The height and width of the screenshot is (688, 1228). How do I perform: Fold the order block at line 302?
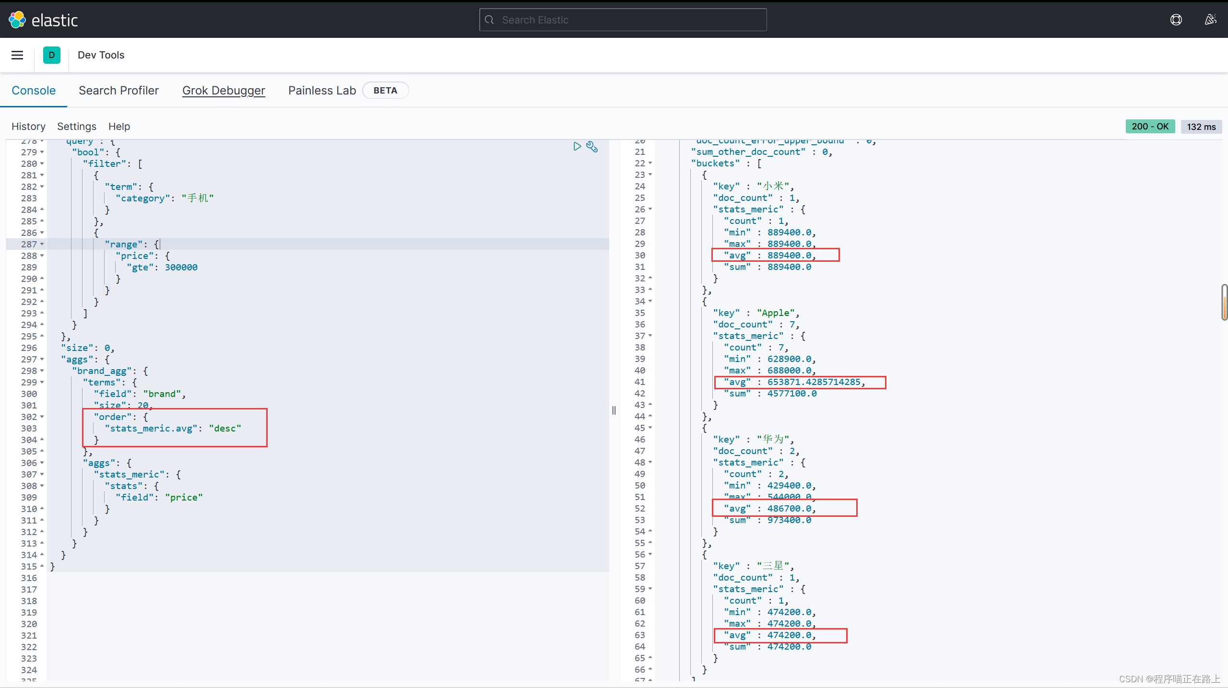pos(42,417)
